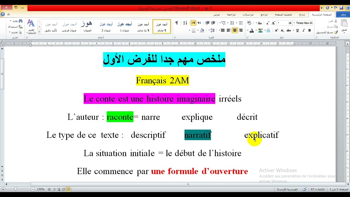
Task: Toggle superscript formatting
Action: pyautogui.click(x=276, y=30)
